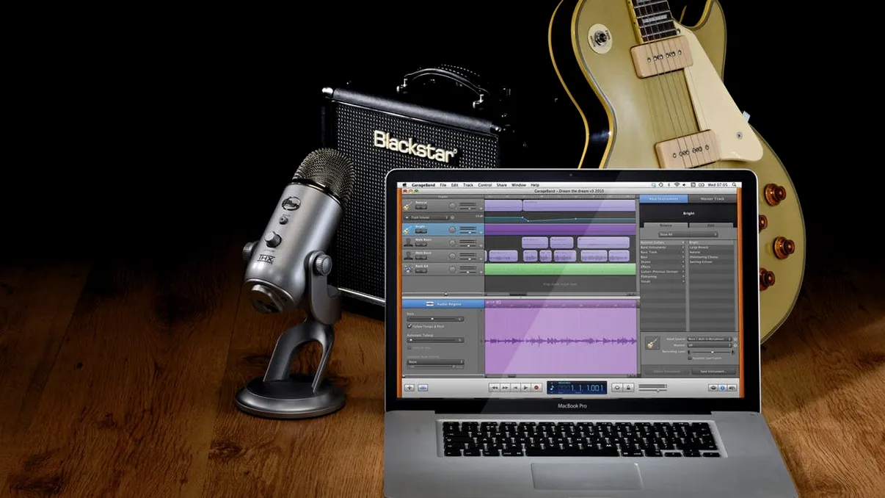Open the Control menu
The height and width of the screenshot is (498, 885).
pos(485,185)
